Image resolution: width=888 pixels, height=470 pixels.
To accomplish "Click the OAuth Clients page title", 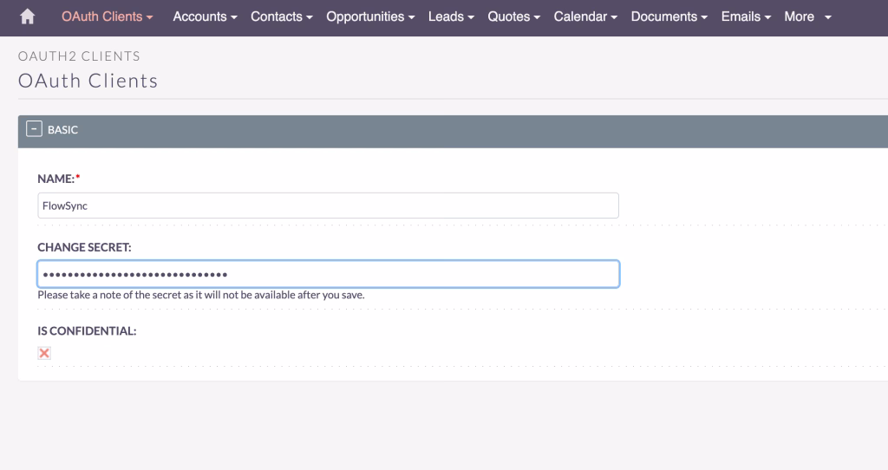I will 88,81.
